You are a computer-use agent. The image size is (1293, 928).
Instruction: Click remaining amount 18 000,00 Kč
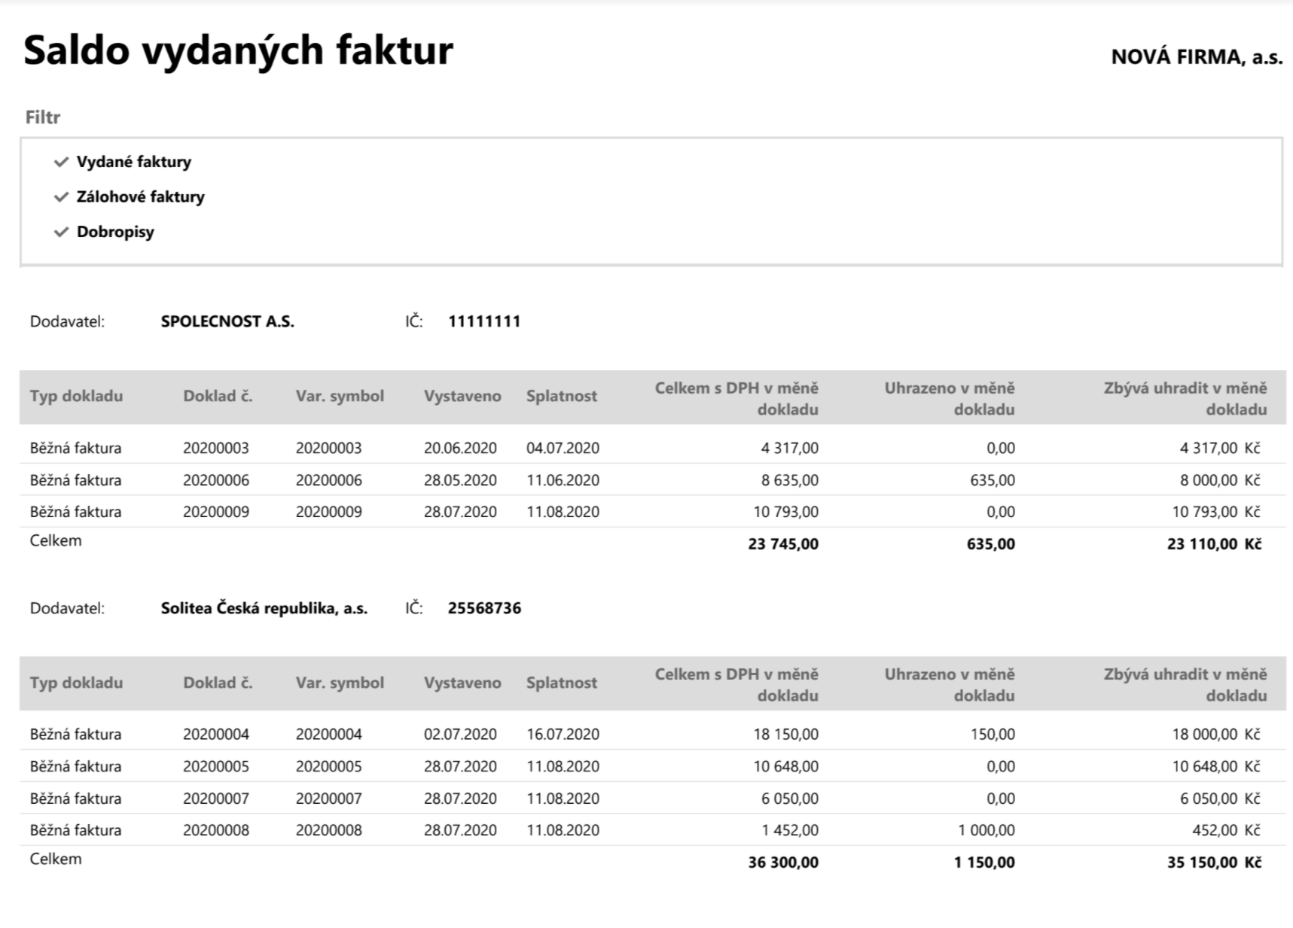pos(1216,734)
